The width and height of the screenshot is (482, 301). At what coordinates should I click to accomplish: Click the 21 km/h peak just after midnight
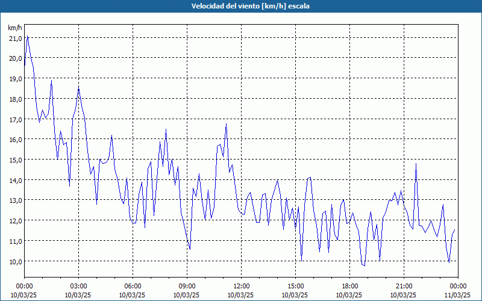coord(27,36)
